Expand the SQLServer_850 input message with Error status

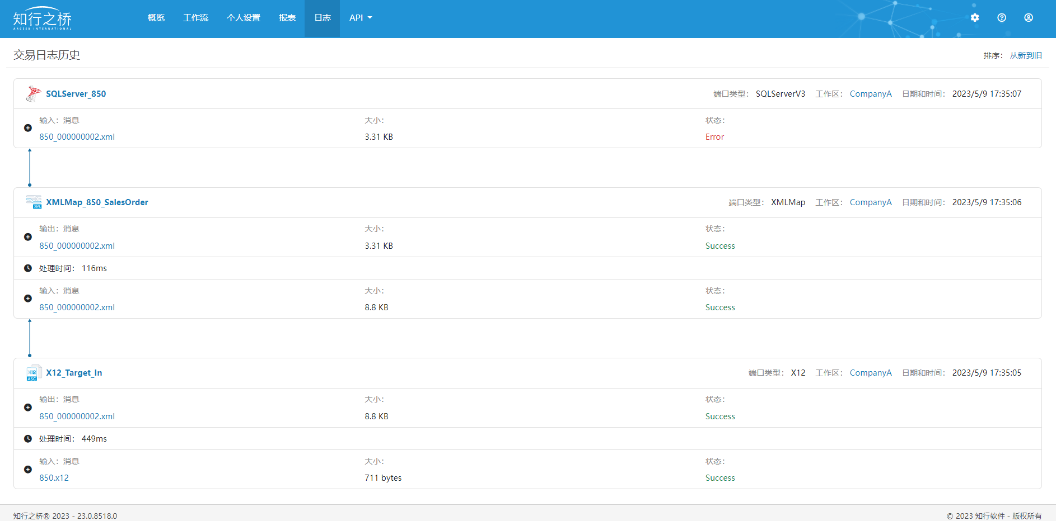point(28,128)
